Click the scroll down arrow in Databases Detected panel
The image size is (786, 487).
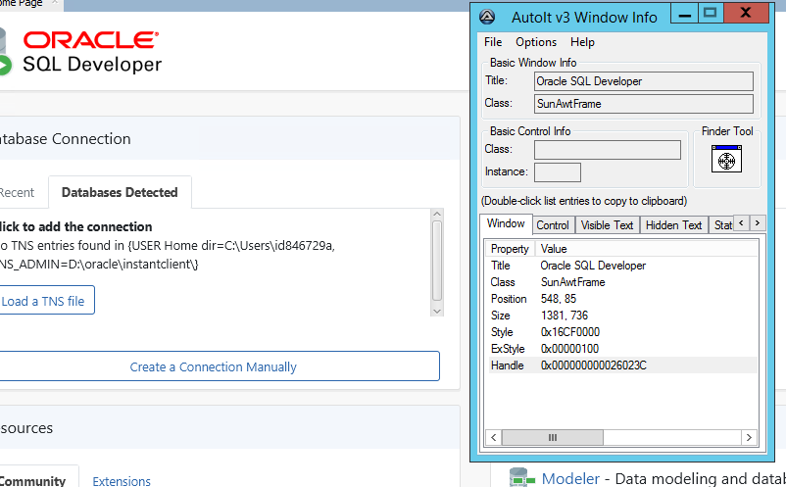point(437,312)
